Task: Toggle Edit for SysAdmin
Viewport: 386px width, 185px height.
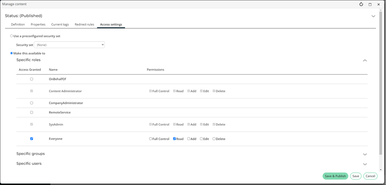Action: (201, 124)
